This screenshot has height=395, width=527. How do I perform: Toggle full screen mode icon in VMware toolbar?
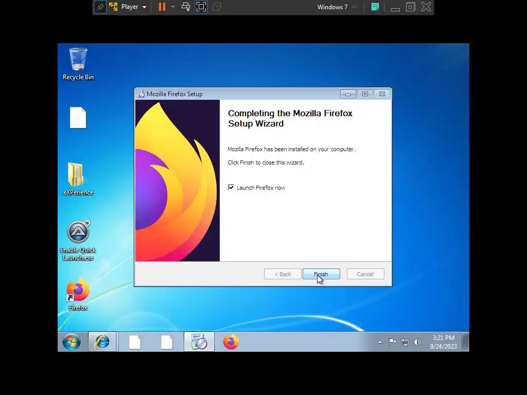[201, 7]
